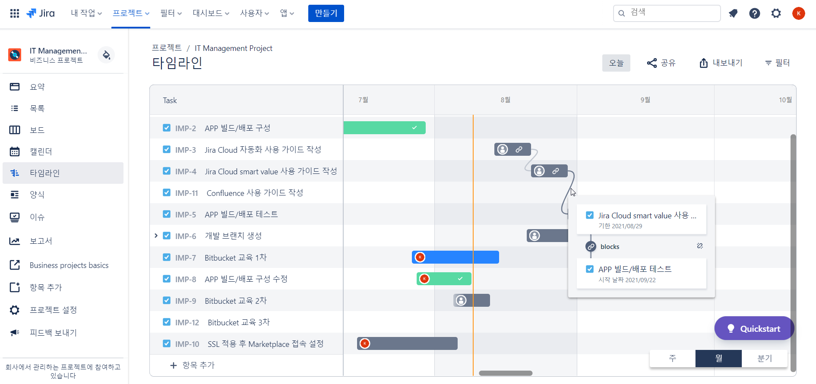Open the settings gear icon
This screenshot has width=816, height=384.
776,13
